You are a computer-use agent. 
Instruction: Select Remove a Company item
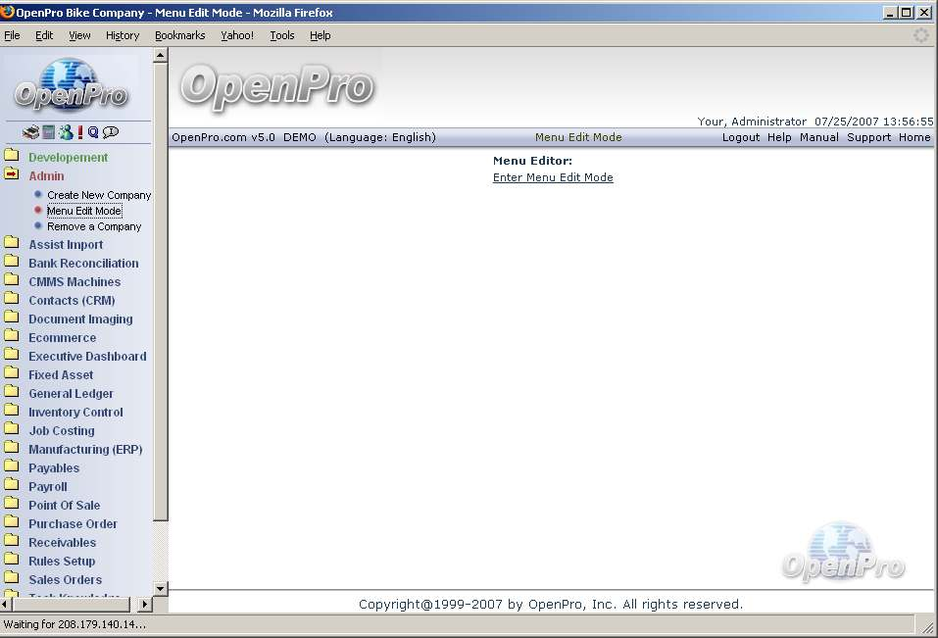point(94,226)
